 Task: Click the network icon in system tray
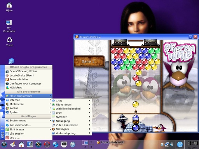[x=167, y=144]
